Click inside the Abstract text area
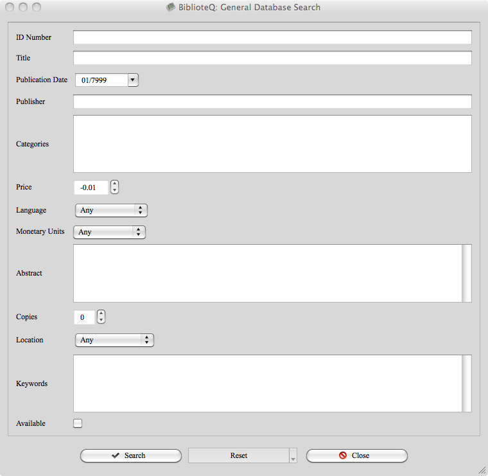Screen dimensions: 488x476 [x=268, y=274]
